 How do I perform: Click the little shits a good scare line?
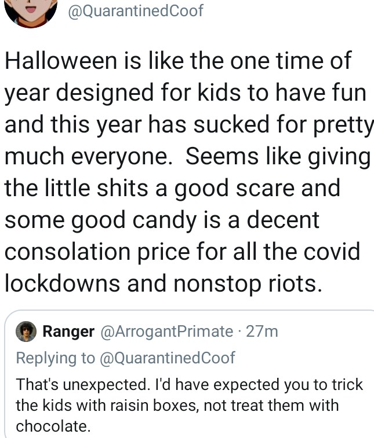172,188
